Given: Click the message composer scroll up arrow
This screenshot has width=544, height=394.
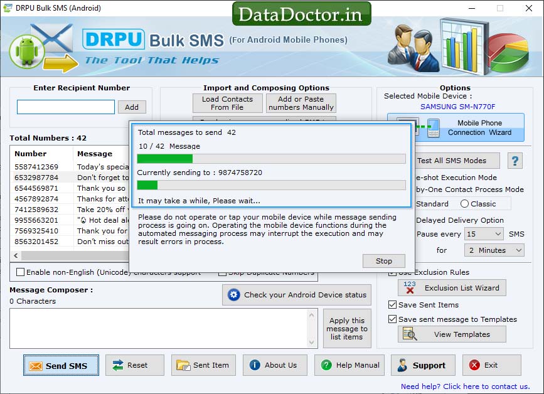Looking at the screenshot, I should [312, 315].
